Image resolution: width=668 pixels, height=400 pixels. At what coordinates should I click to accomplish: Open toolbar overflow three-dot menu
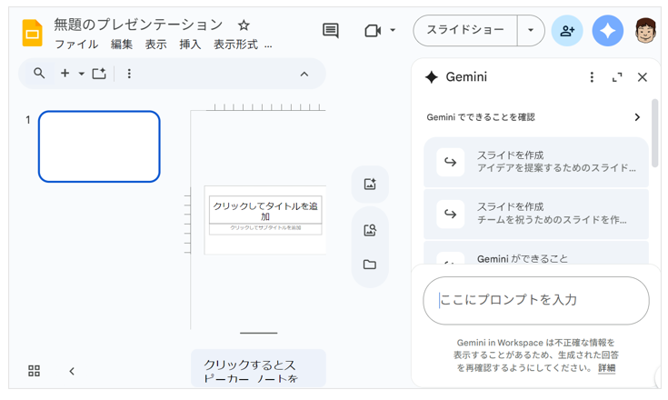129,74
